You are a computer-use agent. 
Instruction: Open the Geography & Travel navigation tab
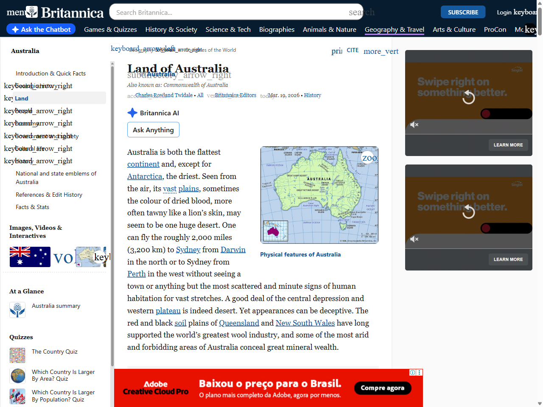394,30
